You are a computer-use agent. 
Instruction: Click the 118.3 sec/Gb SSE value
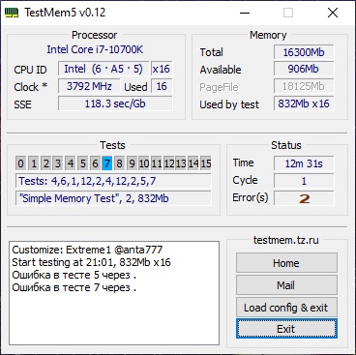115,104
